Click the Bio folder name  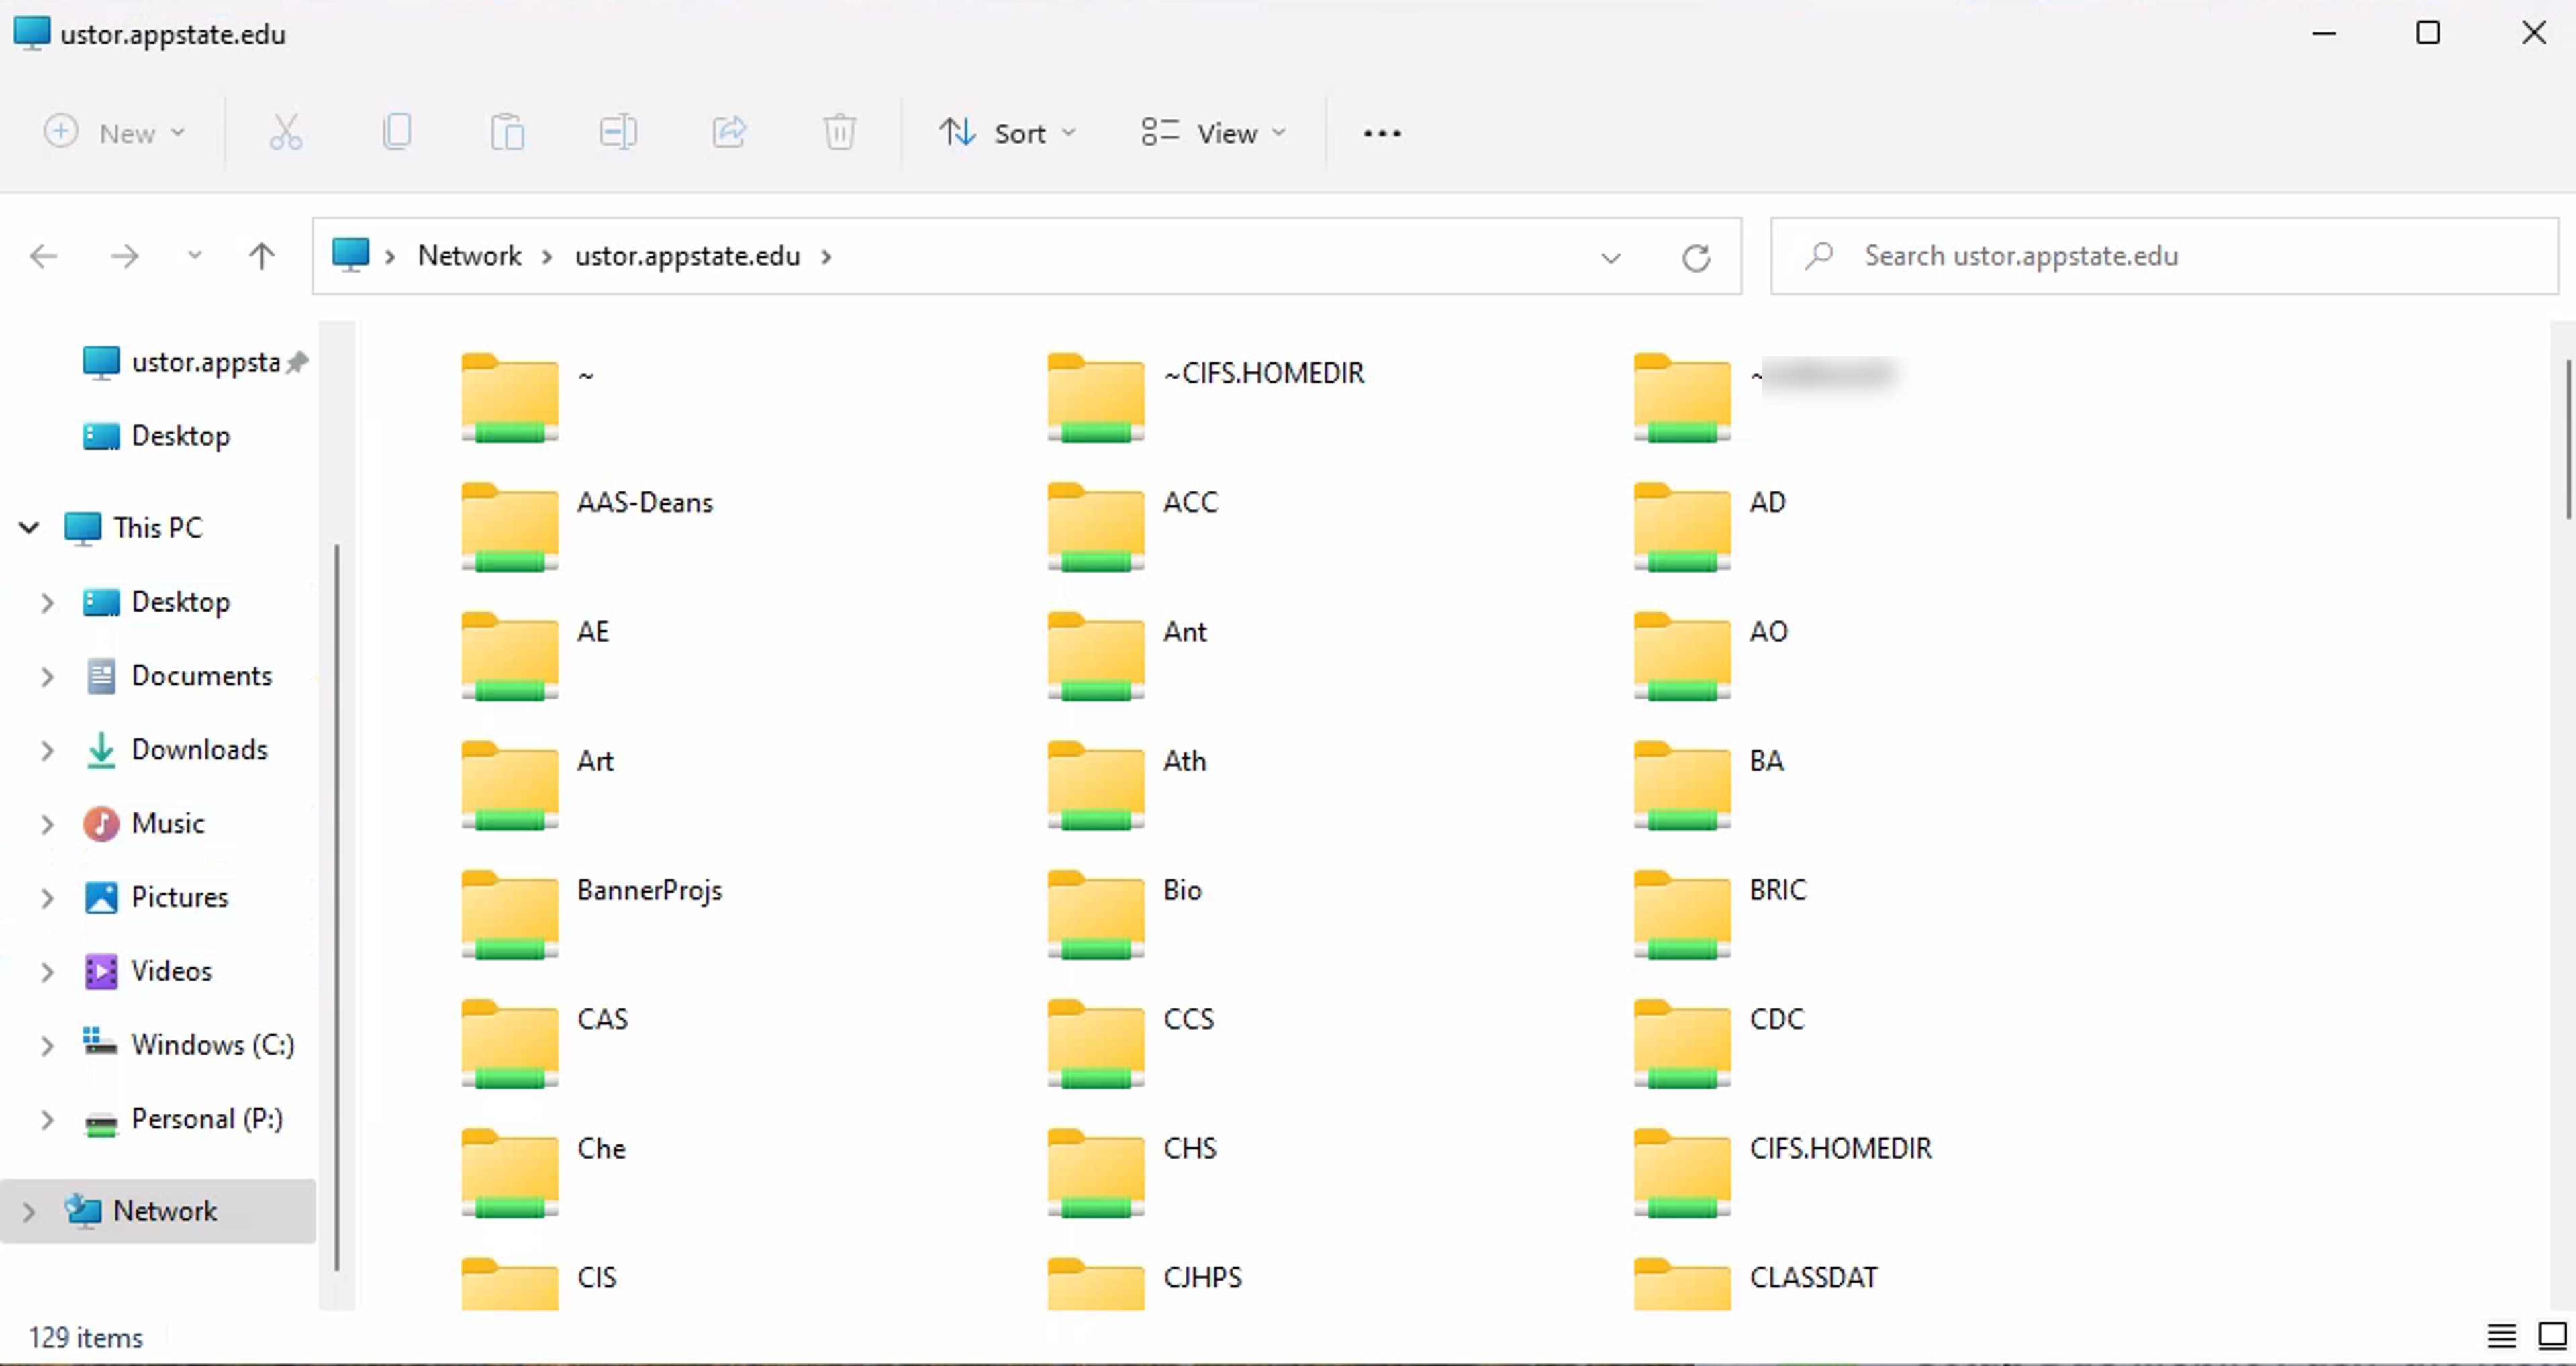click(1182, 890)
